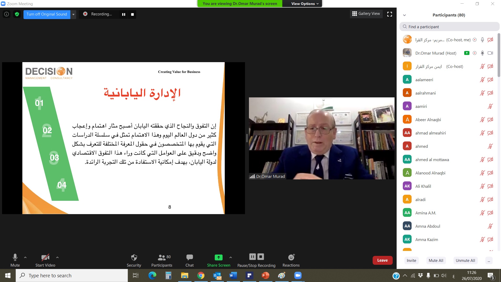Click the meeting information icon

(x=7, y=14)
